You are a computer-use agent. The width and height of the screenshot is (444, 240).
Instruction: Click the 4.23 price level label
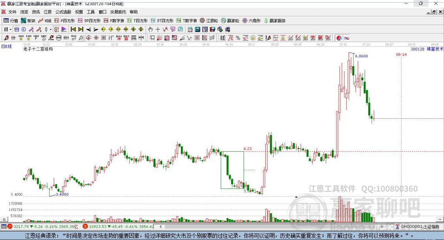coord(247,149)
